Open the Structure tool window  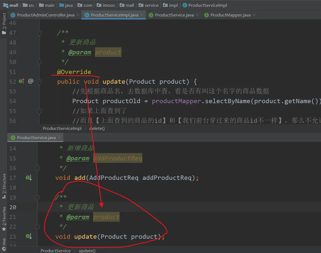[4, 186]
